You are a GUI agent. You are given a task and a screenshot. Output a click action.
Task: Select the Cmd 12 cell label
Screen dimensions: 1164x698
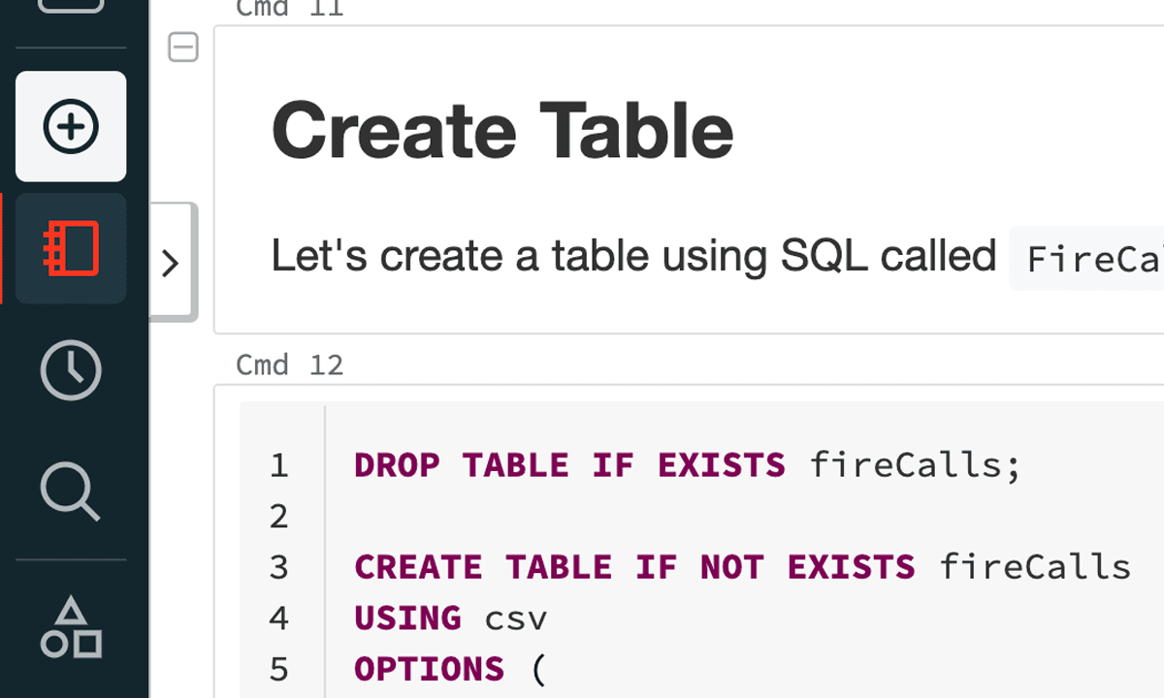pos(290,365)
